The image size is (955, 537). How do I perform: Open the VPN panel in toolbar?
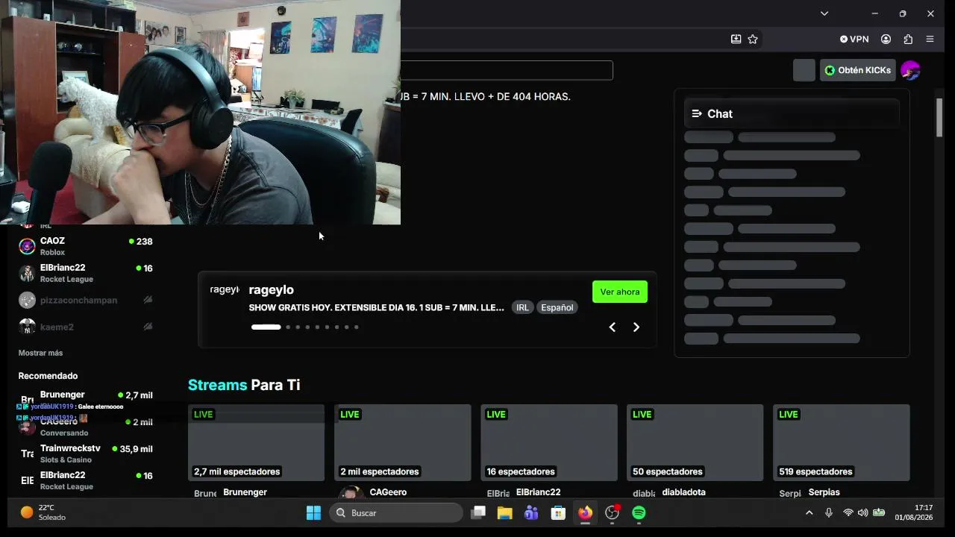854,39
